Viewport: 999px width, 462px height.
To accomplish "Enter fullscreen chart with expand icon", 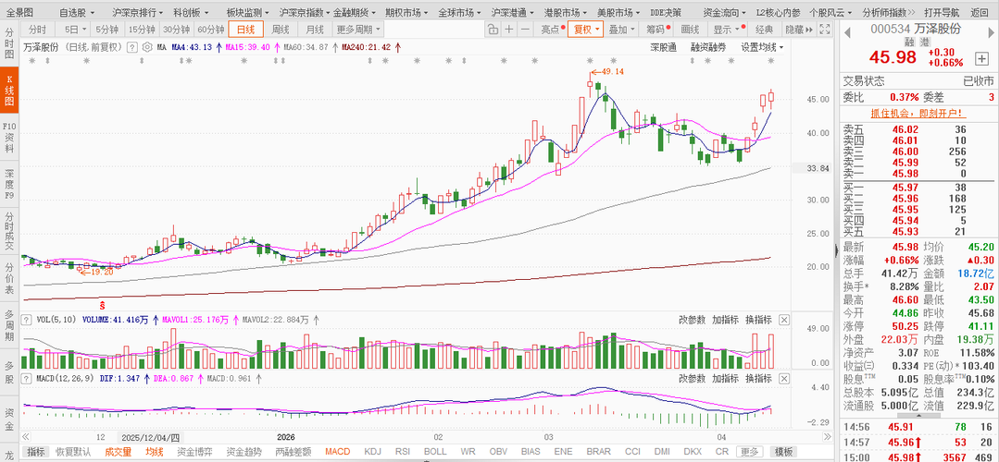I will [x=825, y=30].
